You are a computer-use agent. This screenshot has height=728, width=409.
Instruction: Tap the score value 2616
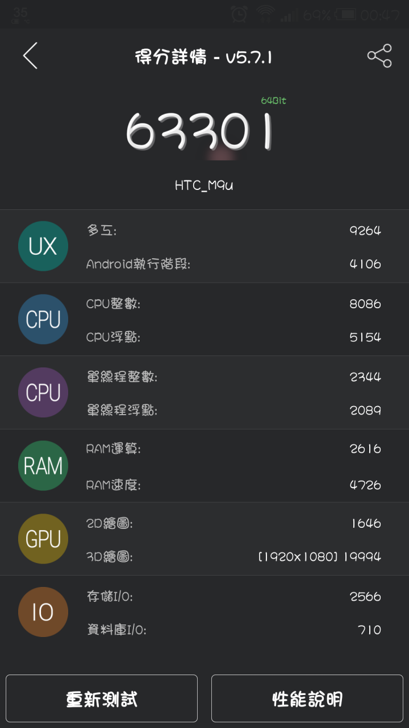(365, 449)
